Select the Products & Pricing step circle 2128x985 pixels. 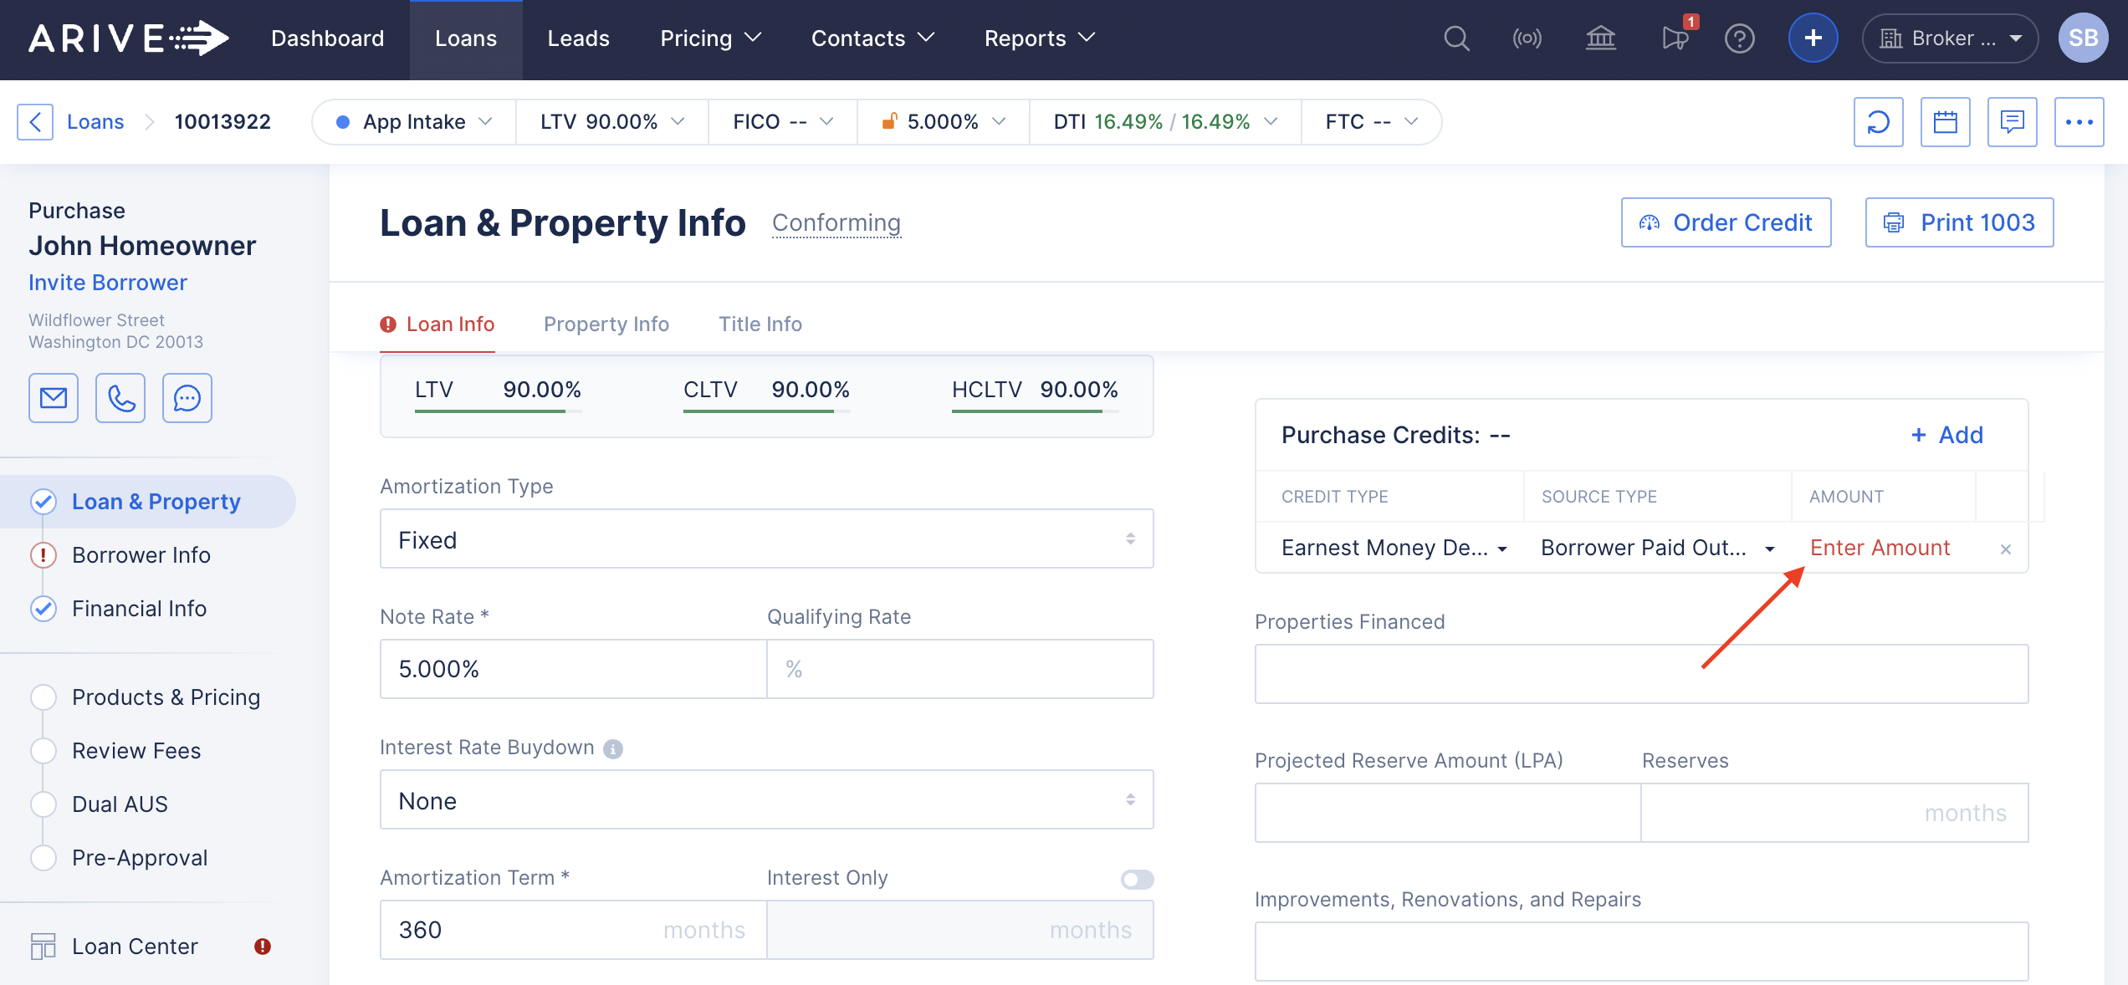(43, 697)
